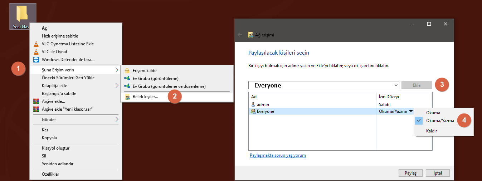Open the Paylaşmakta sorun yaşıyorum link

(278, 155)
